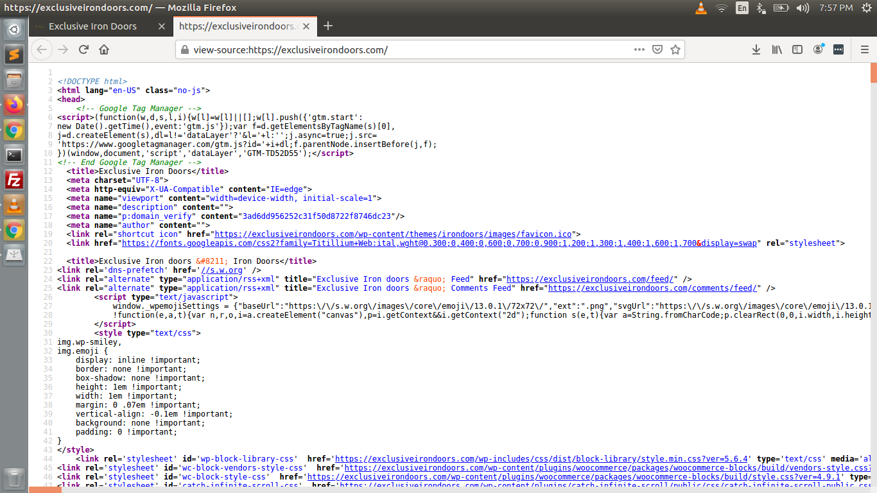This screenshot has height=493, width=877.
Task: Open the page actions three-dot menu
Action: 639,49
